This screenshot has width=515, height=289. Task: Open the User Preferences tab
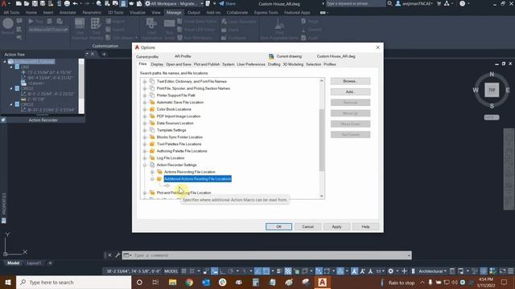coord(251,64)
